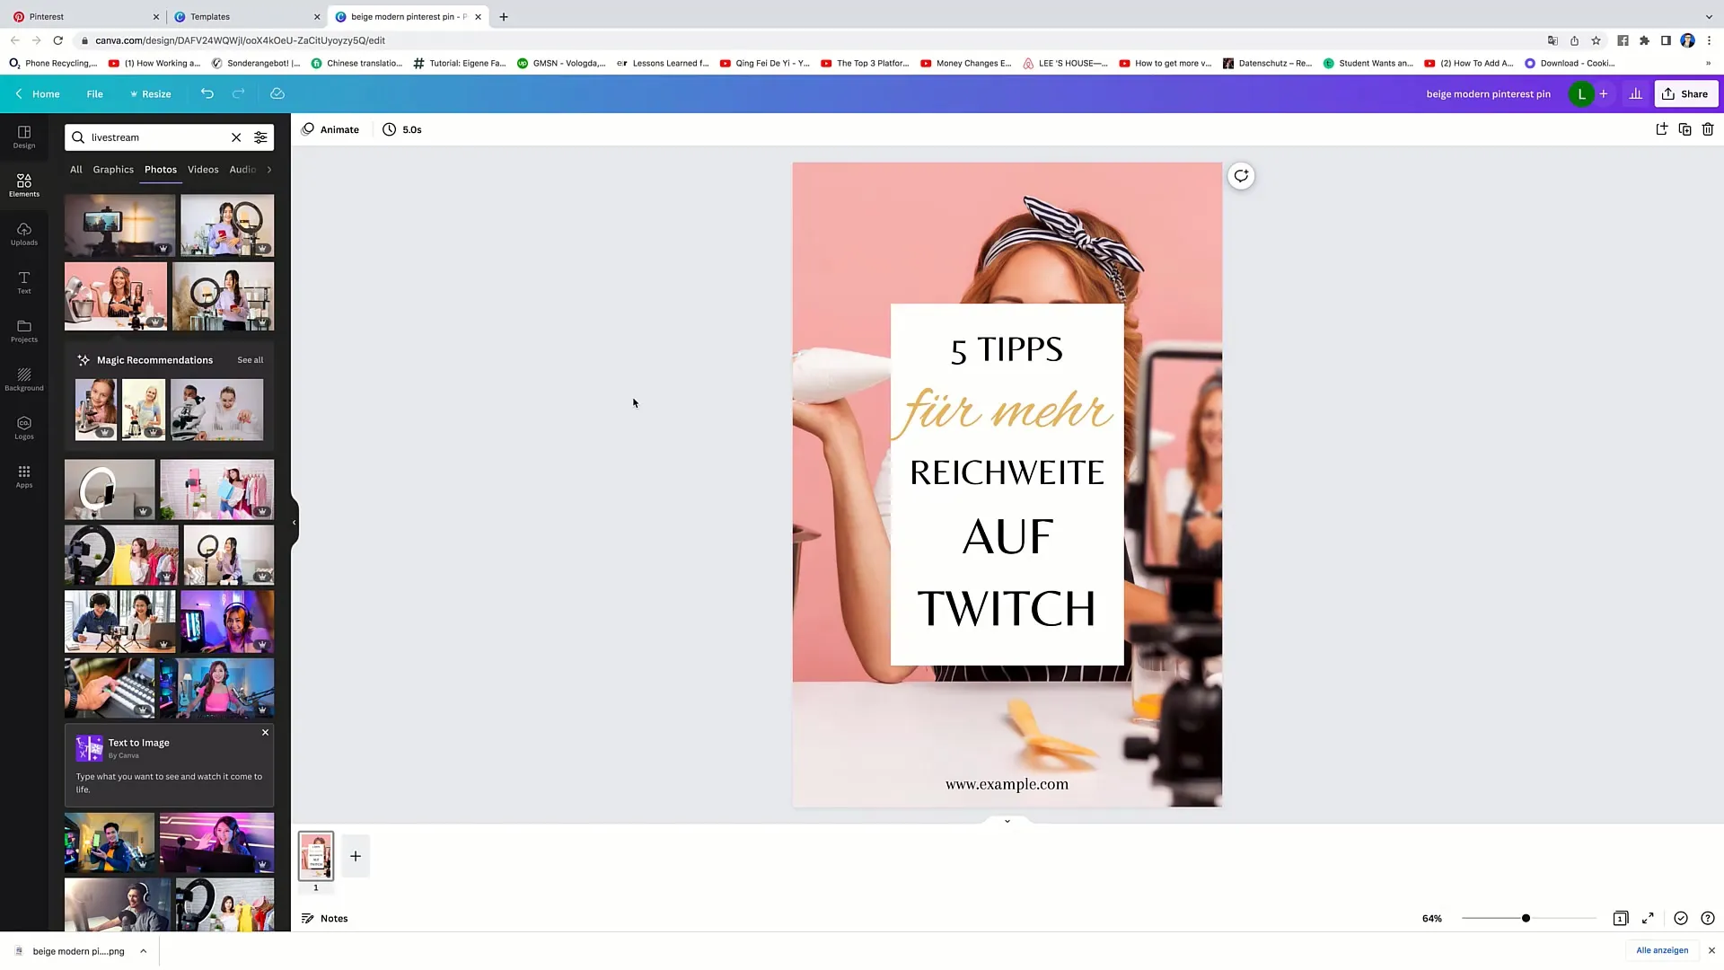Click Alle anzeigen downloads link
The image size is (1724, 970).
point(1661,950)
